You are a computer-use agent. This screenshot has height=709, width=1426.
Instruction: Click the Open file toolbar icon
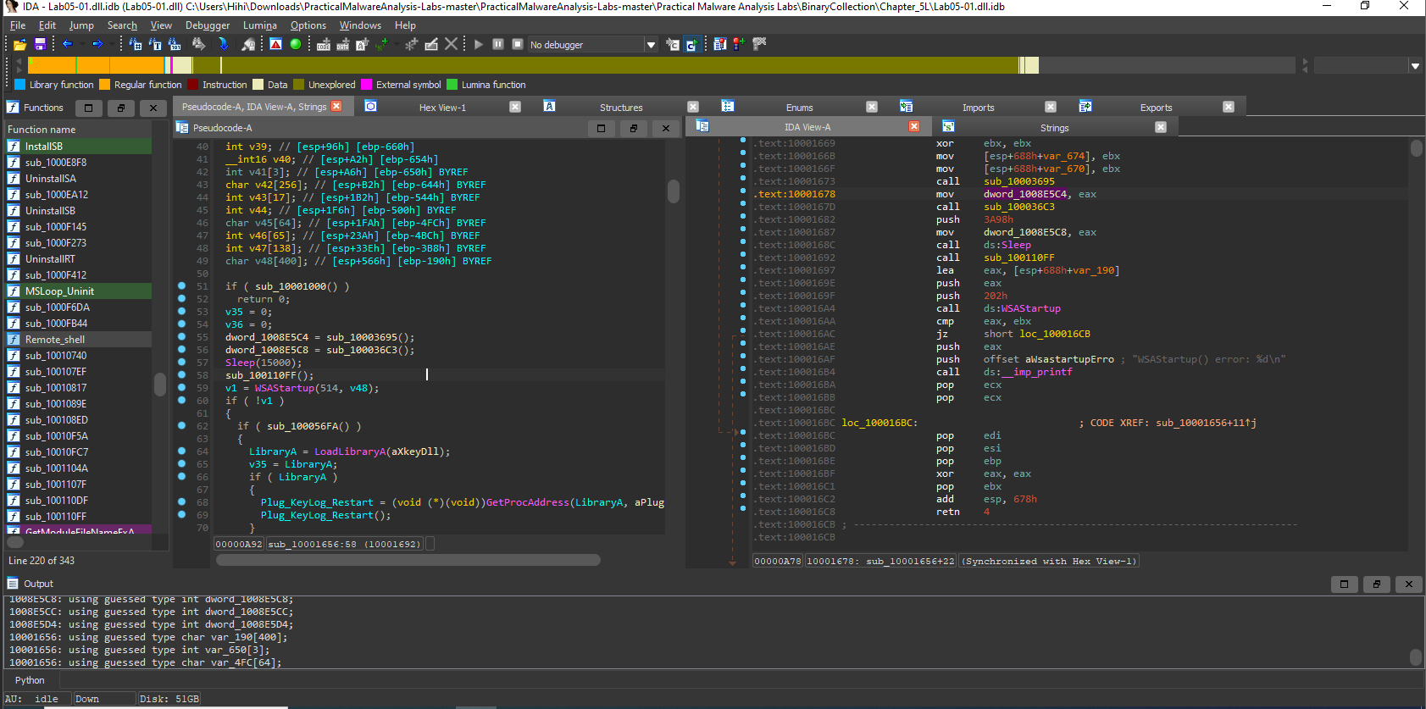[x=19, y=44]
